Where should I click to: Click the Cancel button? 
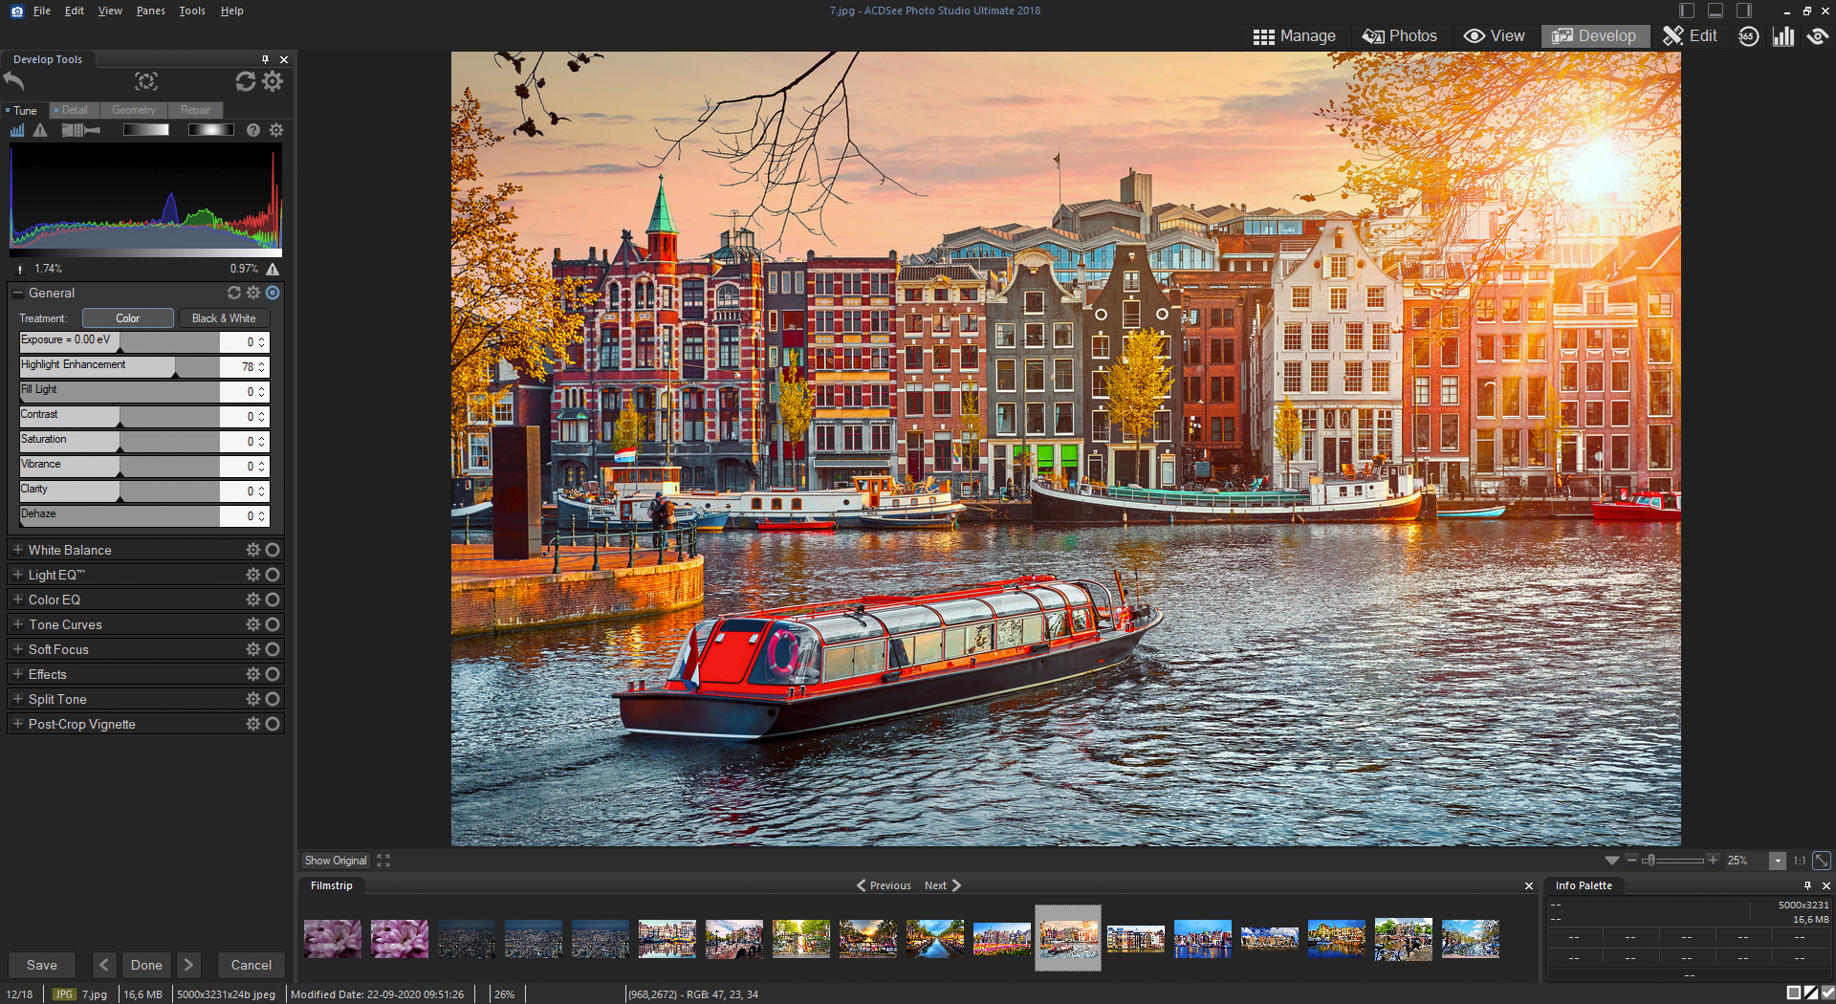251,965
